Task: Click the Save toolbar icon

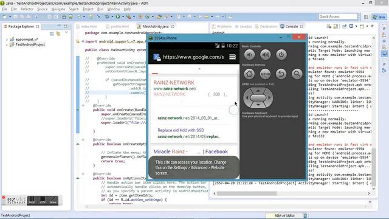Action: [x=15, y=16]
